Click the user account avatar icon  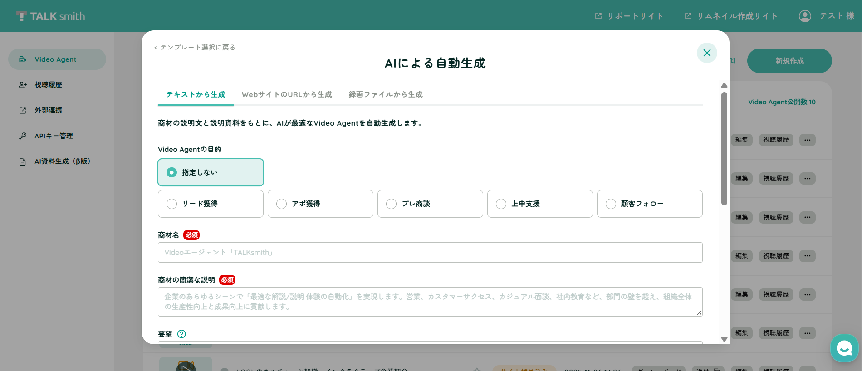805,16
